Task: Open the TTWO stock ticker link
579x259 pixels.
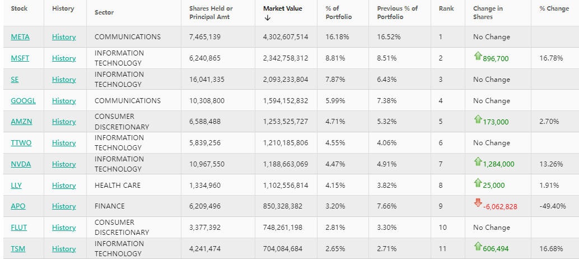Action: click(21, 143)
